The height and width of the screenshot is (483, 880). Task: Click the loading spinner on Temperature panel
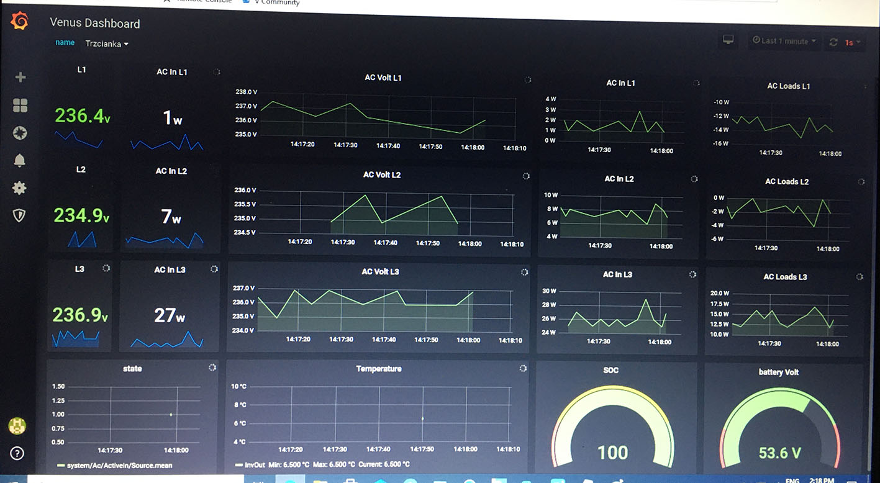coord(523,368)
